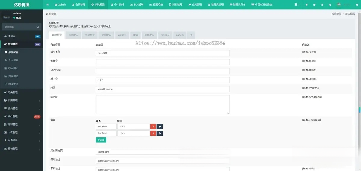Image resolution: width=361 pixels, height=171 pixels.
Task: Click the trash icon to clear cache
Action: [x=314, y=5]
